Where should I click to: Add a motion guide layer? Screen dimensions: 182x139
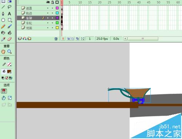click(24, 39)
